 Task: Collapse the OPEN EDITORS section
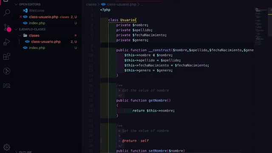click(16, 4)
